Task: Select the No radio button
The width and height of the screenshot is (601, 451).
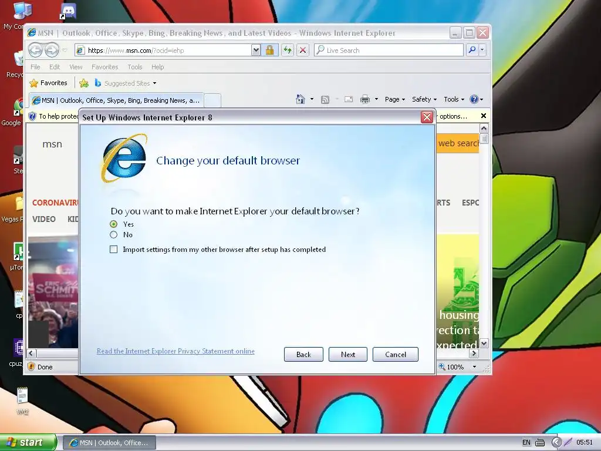Action: pos(113,235)
